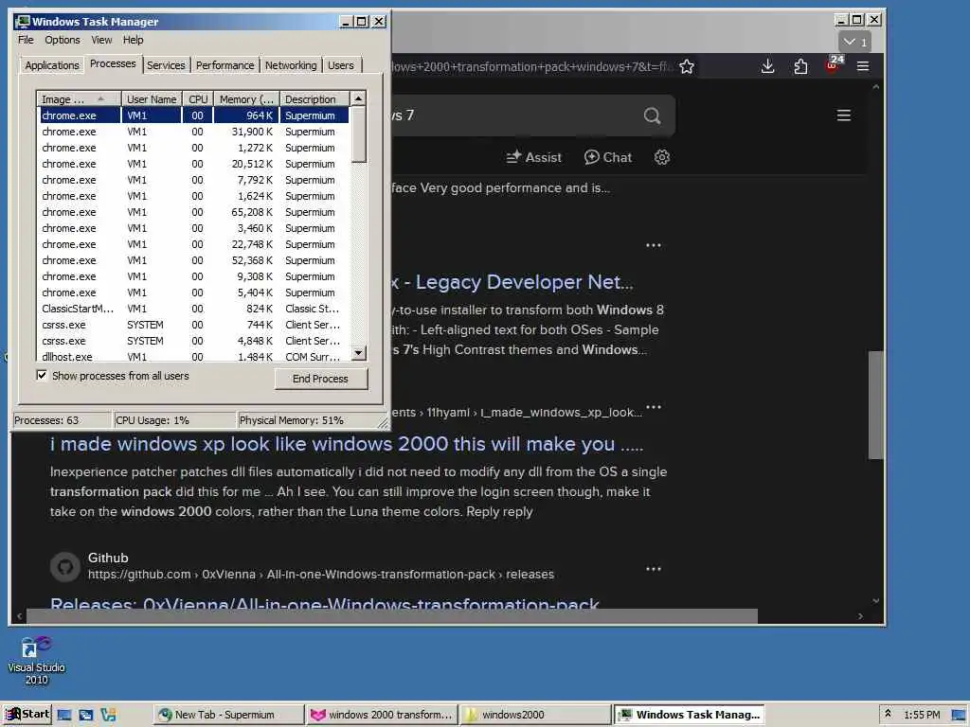The image size is (970, 727).
Task: Click the End Process button
Action: coord(320,379)
